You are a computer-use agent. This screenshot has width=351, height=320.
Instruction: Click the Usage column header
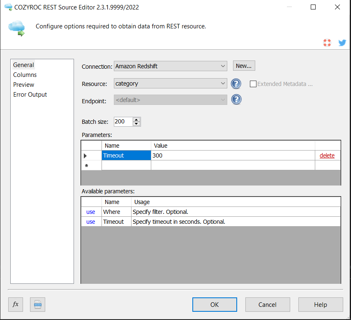point(236,202)
